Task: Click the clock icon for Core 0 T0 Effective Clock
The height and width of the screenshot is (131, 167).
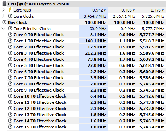Action: click(x=10, y=34)
